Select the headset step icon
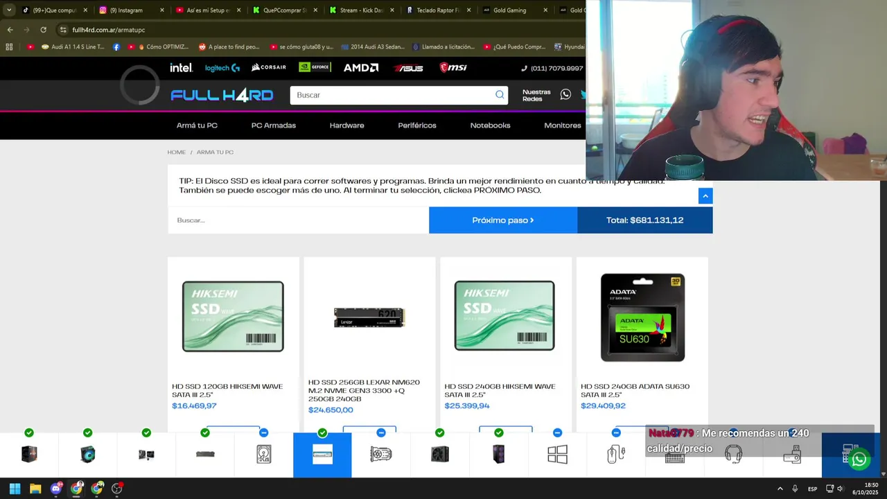887x499 pixels. click(x=733, y=454)
